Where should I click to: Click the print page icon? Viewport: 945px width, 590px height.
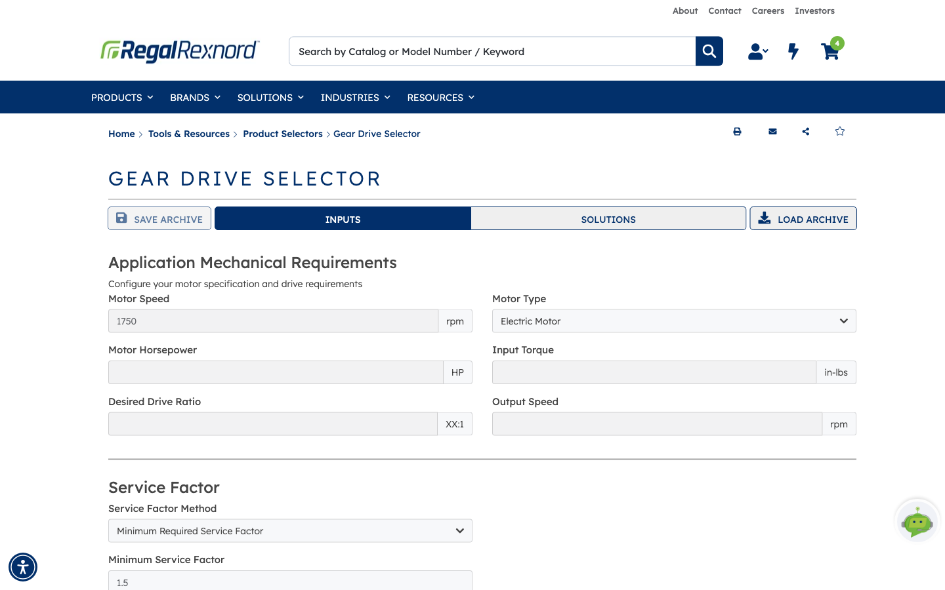(x=737, y=132)
